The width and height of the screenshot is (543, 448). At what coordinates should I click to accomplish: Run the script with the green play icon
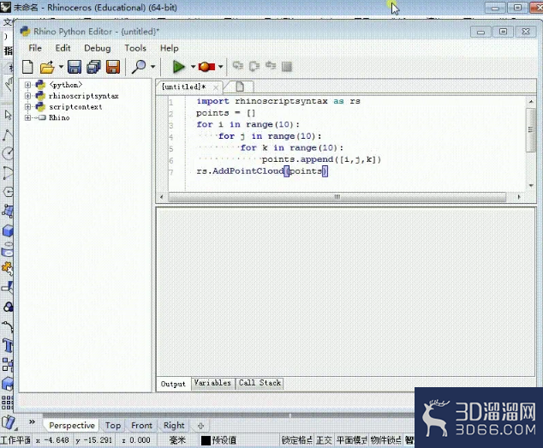[x=178, y=67]
